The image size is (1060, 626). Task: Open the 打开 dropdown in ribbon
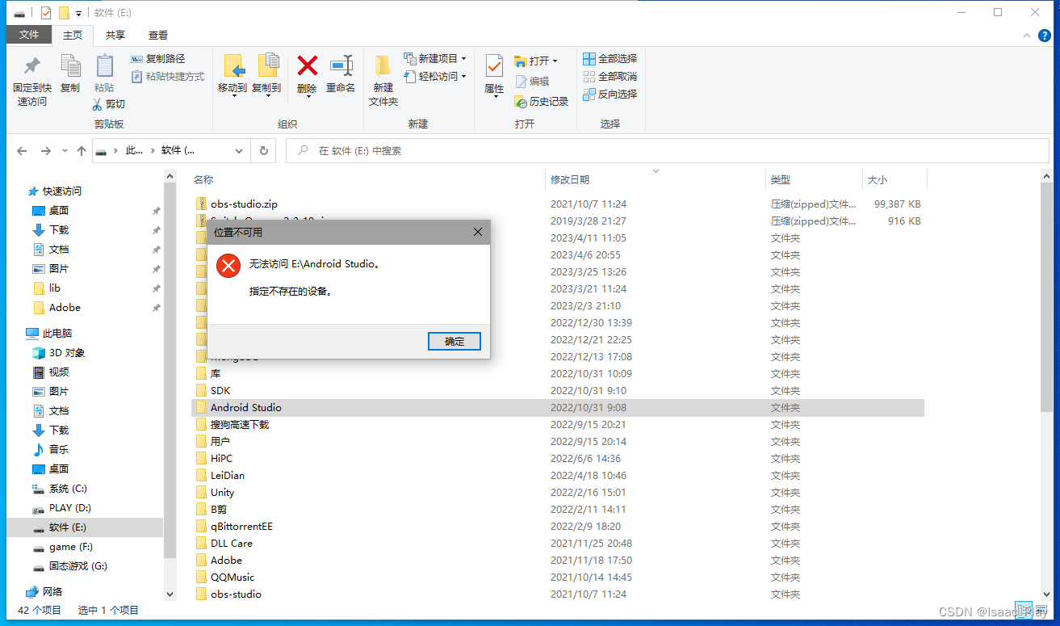coord(537,61)
